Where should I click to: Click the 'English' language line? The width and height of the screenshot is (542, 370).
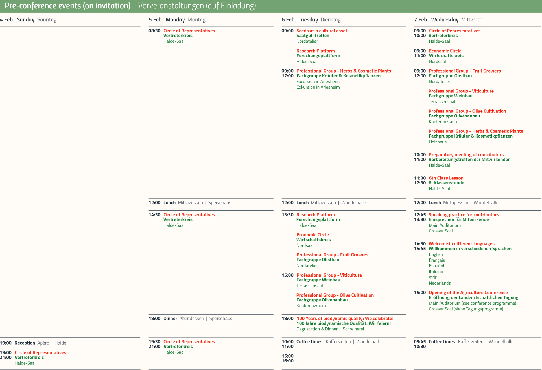pos(436,254)
